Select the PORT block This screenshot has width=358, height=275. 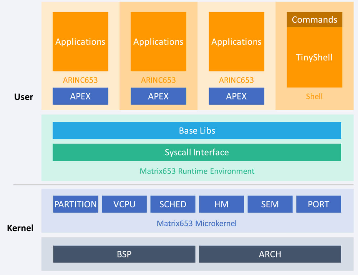319,204
